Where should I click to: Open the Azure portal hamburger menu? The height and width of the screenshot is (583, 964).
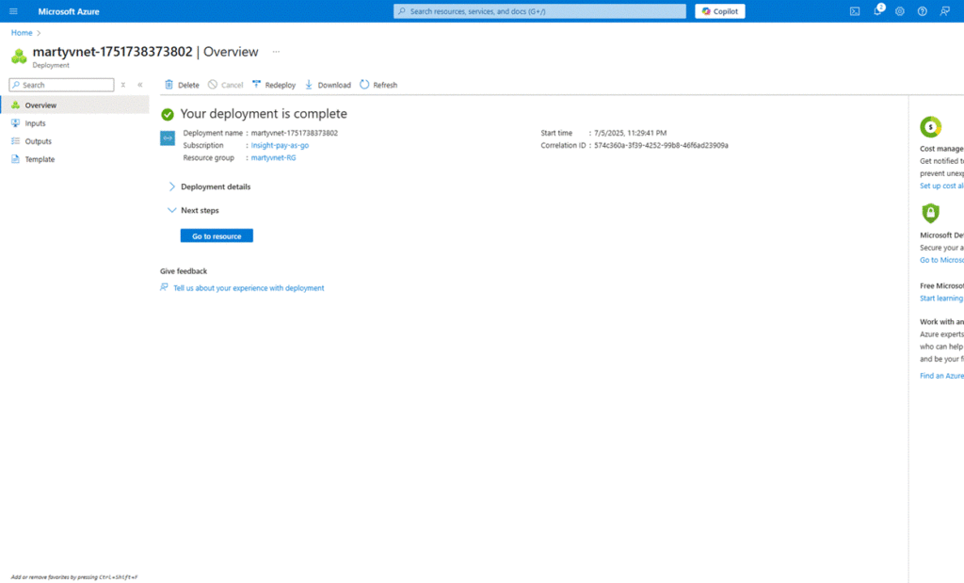coord(13,11)
